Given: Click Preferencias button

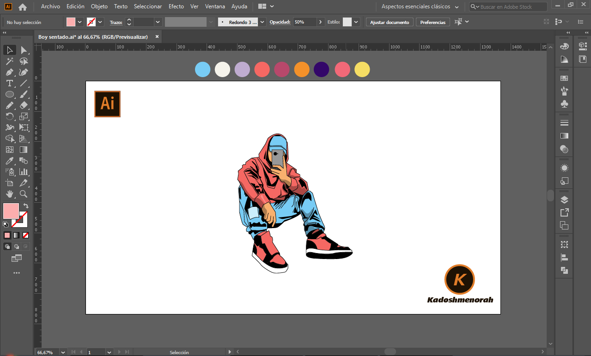Looking at the screenshot, I should click(x=433, y=22).
